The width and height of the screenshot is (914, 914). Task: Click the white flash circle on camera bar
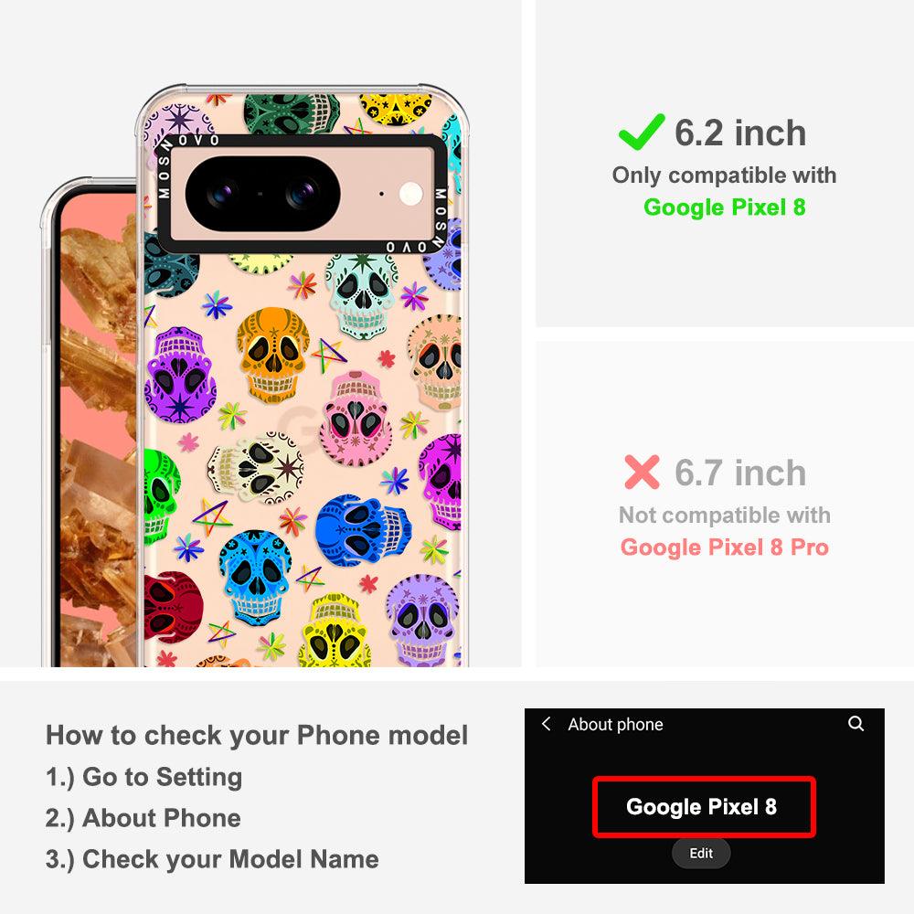[410, 194]
